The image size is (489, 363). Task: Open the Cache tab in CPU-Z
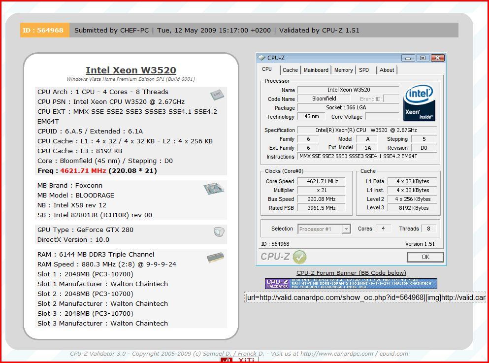click(x=290, y=70)
